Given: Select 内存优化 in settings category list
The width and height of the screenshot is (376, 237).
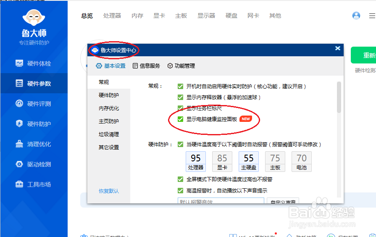Looking at the screenshot, I should point(109,108).
